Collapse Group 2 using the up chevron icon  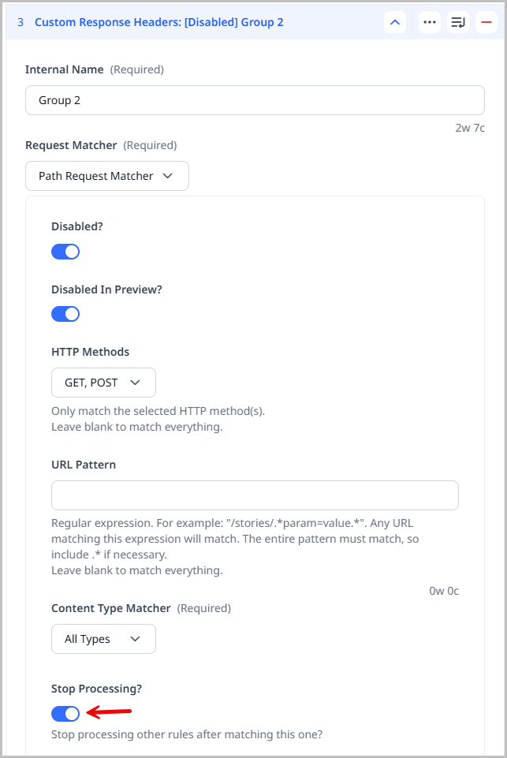pyautogui.click(x=395, y=21)
